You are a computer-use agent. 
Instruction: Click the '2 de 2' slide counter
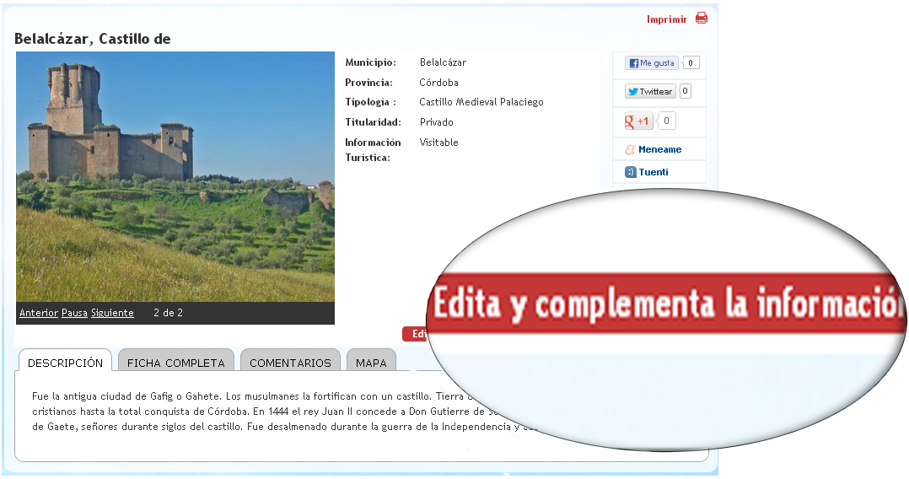click(x=168, y=313)
